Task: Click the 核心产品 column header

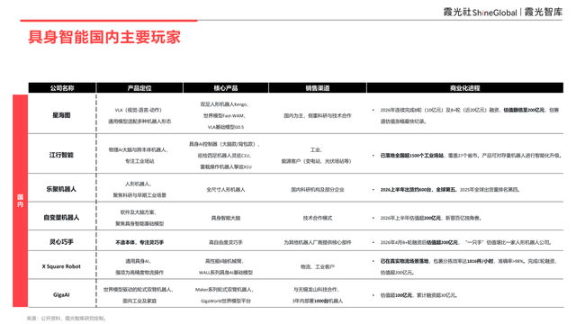Action: point(226,88)
